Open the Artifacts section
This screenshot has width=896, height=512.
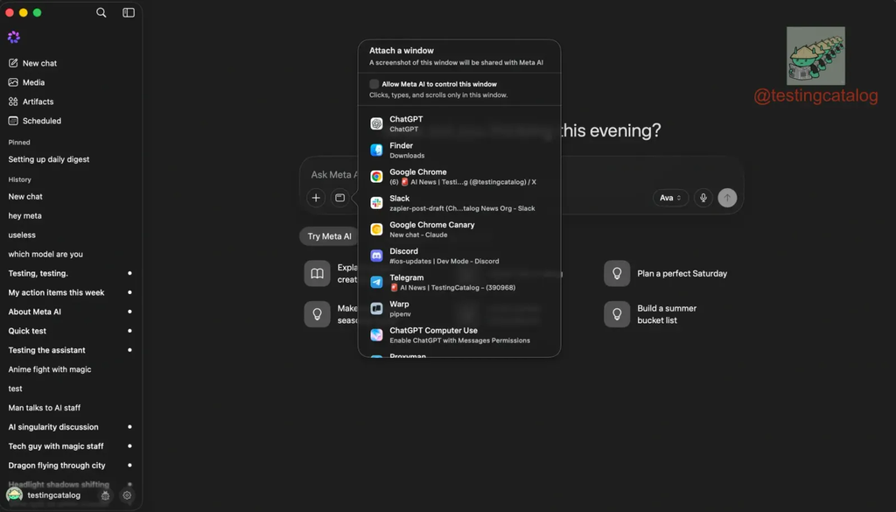coord(31,102)
